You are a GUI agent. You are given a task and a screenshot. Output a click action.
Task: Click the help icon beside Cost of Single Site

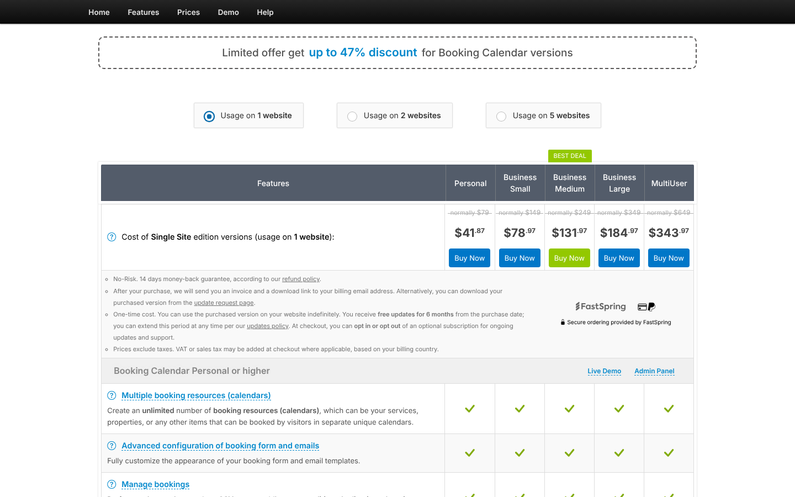[x=112, y=237]
